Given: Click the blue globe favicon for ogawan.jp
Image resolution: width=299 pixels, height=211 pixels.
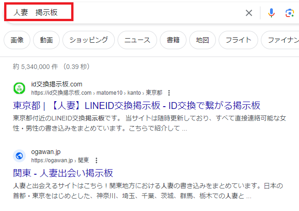Looking at the screenshot, I should [19, 156].
